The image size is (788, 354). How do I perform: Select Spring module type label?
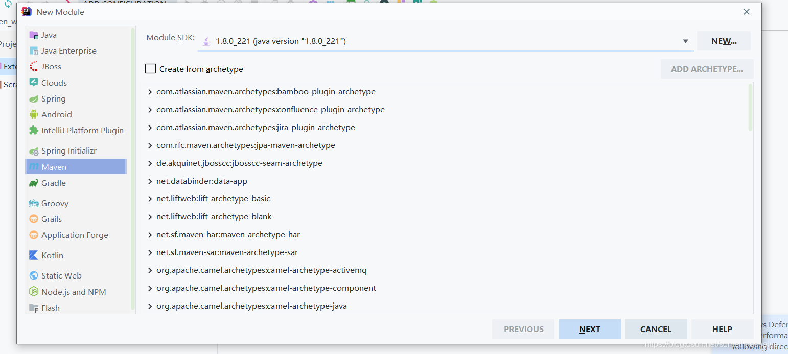pyautogui.click(x=54, y=99)
